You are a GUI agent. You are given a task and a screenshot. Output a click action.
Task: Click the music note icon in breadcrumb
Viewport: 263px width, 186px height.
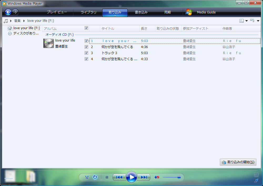tap(6, 21)
